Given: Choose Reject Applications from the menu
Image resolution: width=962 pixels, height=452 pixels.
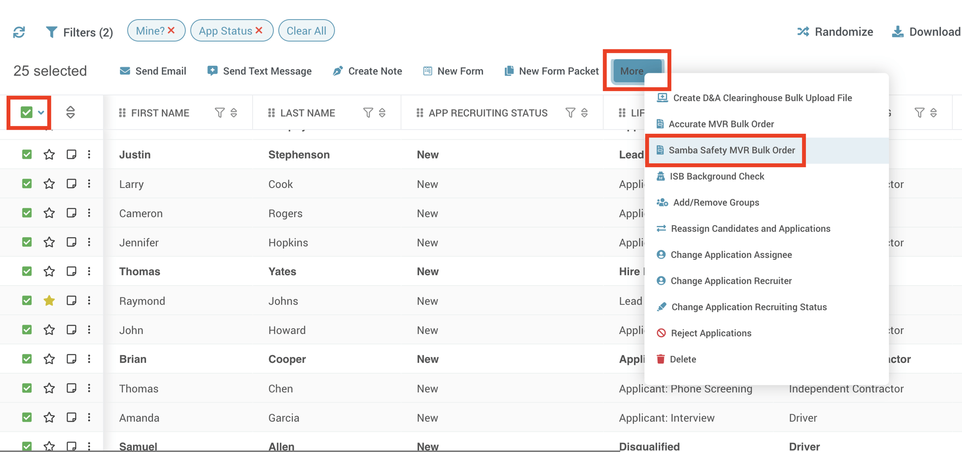Looking at the screenshot, I should point(711,333).
